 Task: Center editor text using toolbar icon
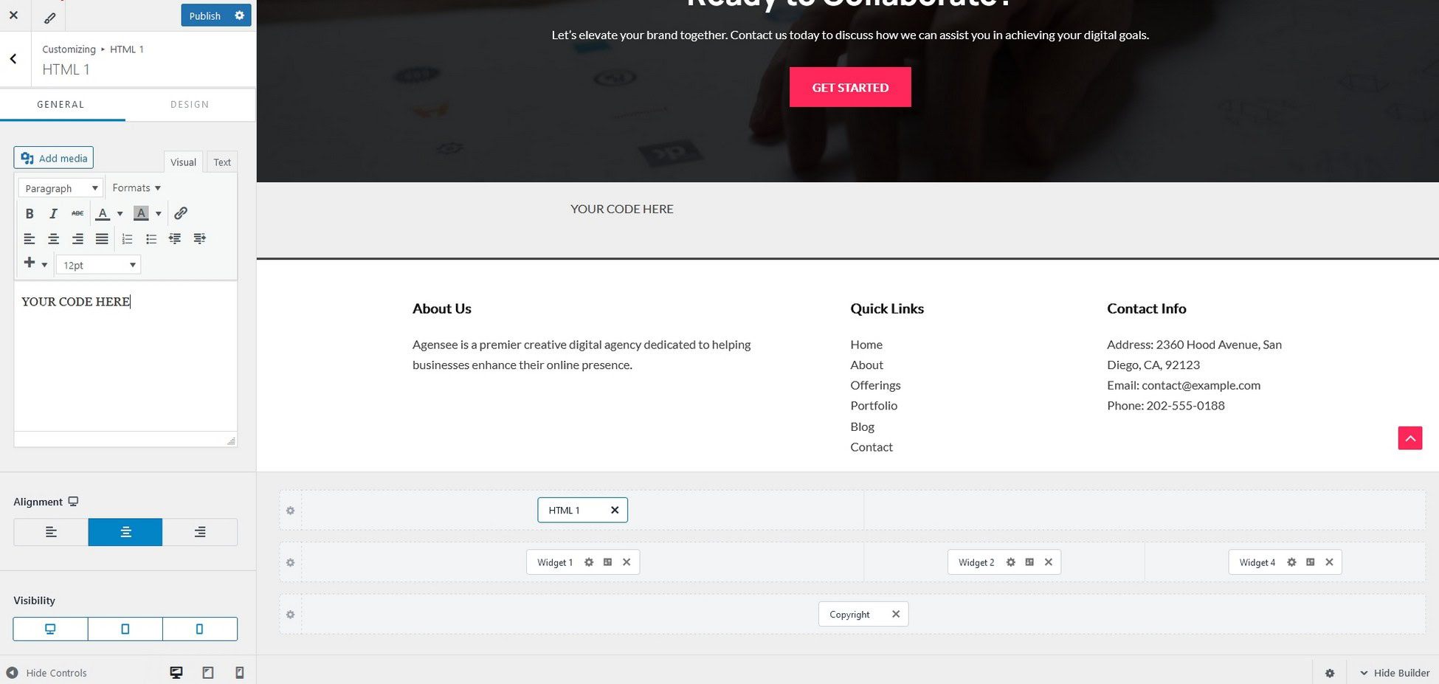pos(53,238)
